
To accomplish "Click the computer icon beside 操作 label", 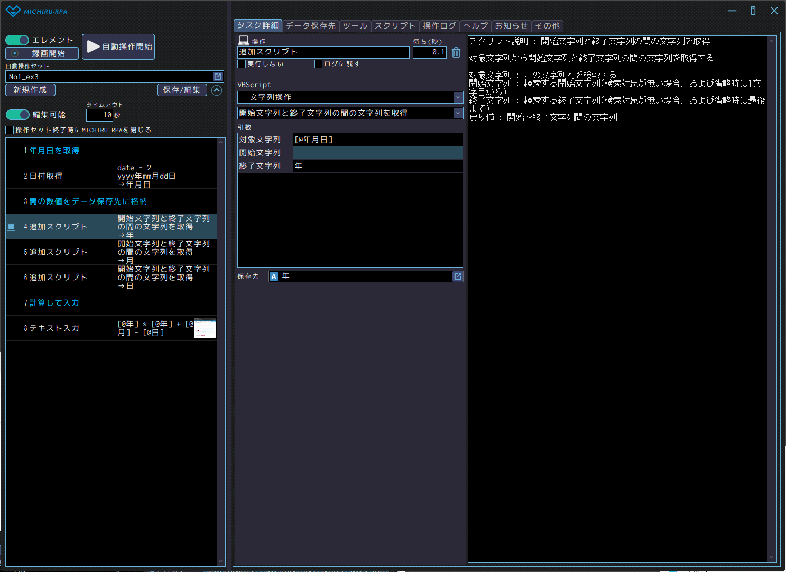I will click(244, 41).
